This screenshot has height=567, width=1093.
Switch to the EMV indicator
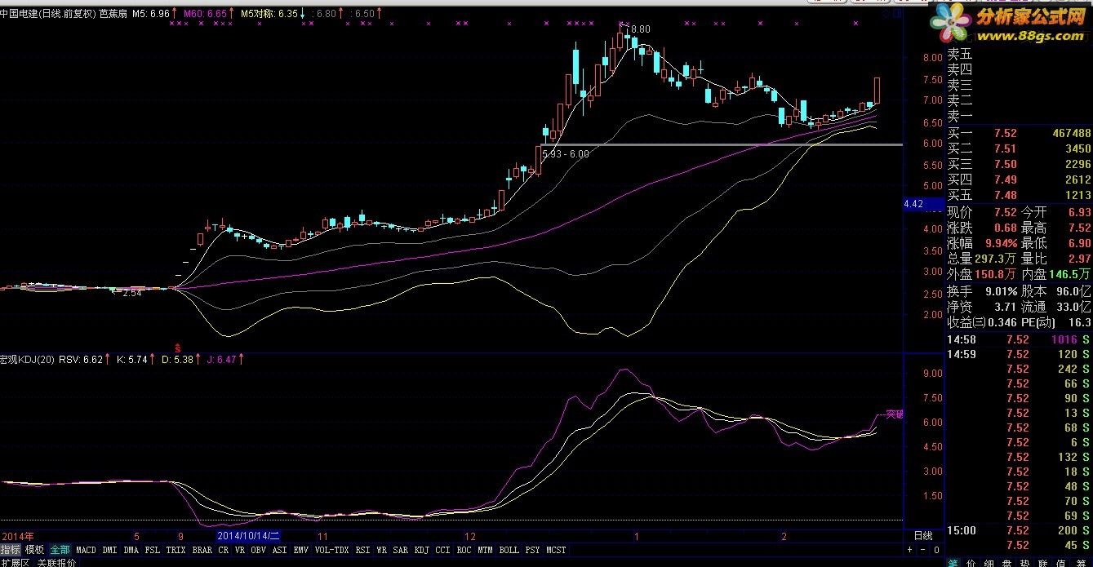(301, 550)
